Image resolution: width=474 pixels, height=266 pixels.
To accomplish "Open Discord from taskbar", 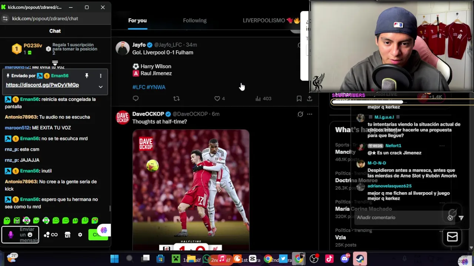I will (345, 259).
